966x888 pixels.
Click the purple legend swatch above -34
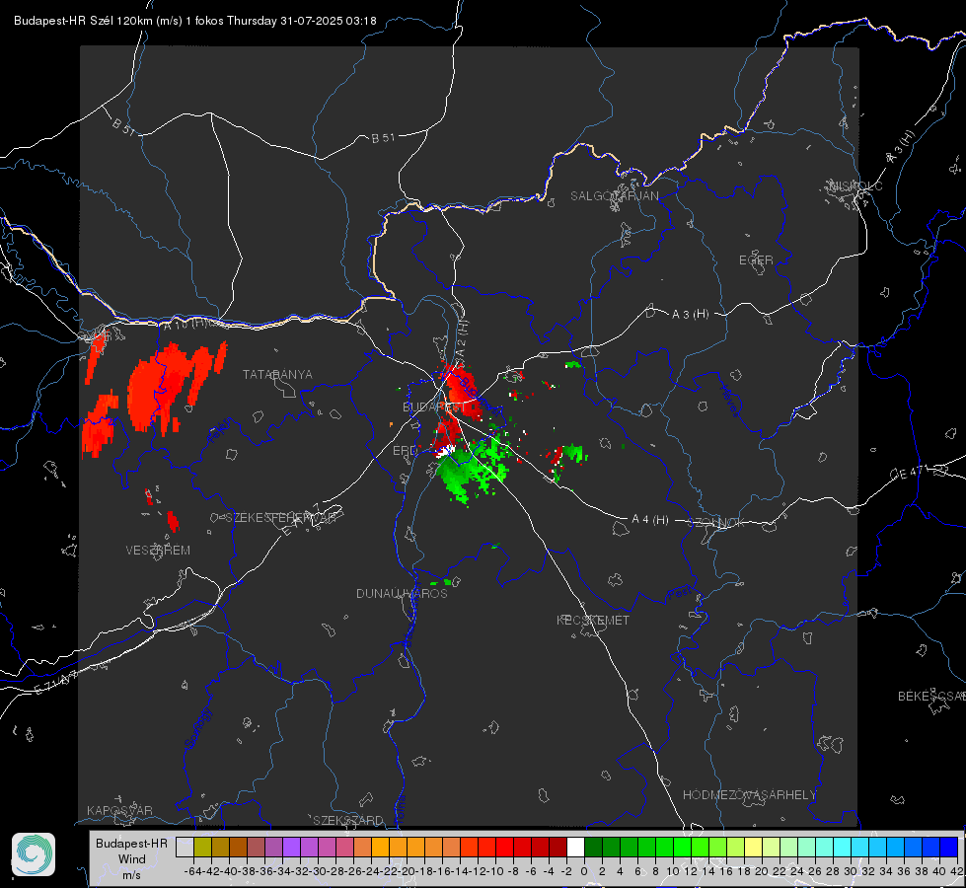click(x=291, y=847)
